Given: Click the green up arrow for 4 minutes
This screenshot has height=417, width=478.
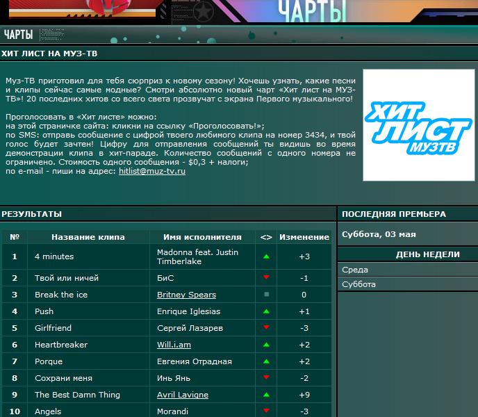Looking at the screenshot, I should [266, 256].
